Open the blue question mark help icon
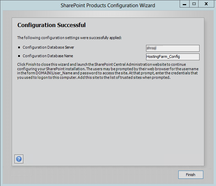Screen dimensions: 216x186 [19, 159]
